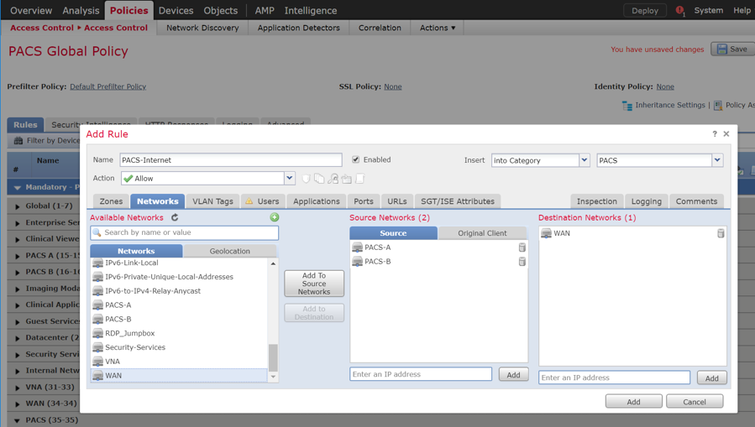Open the Default Prefilter Policy link
This screenshot has width=755, height=427.
click(x=107, y=86)
